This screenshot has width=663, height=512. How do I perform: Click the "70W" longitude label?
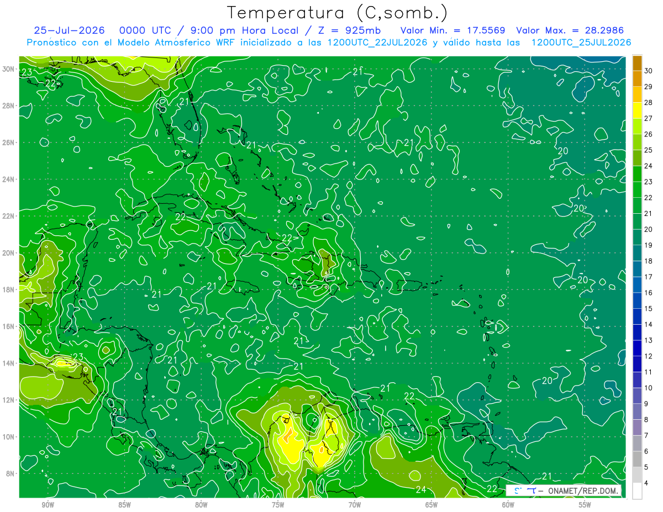click(355, 505)
